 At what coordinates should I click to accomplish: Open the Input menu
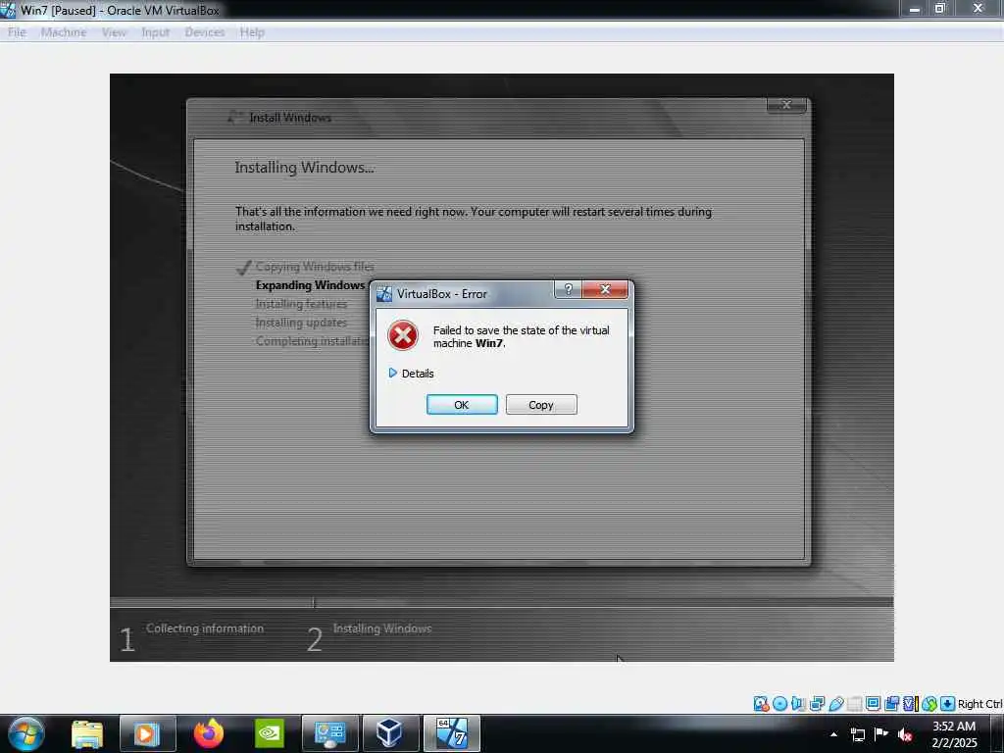pyautogui.click(x=156, y=32)
